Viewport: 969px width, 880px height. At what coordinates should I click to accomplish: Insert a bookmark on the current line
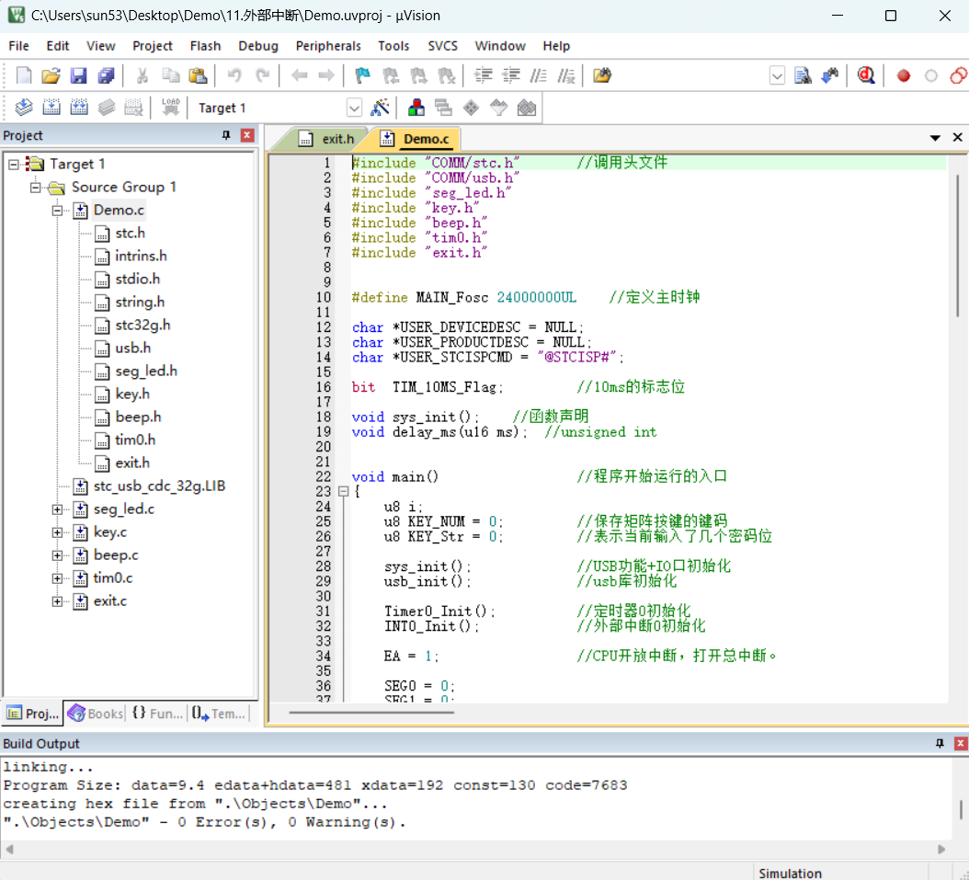pyautogui.click(x=362, y=75)
